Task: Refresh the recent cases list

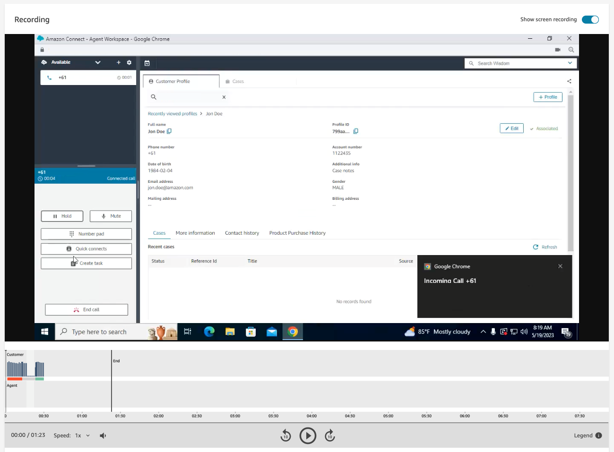Action: [545, 247]
